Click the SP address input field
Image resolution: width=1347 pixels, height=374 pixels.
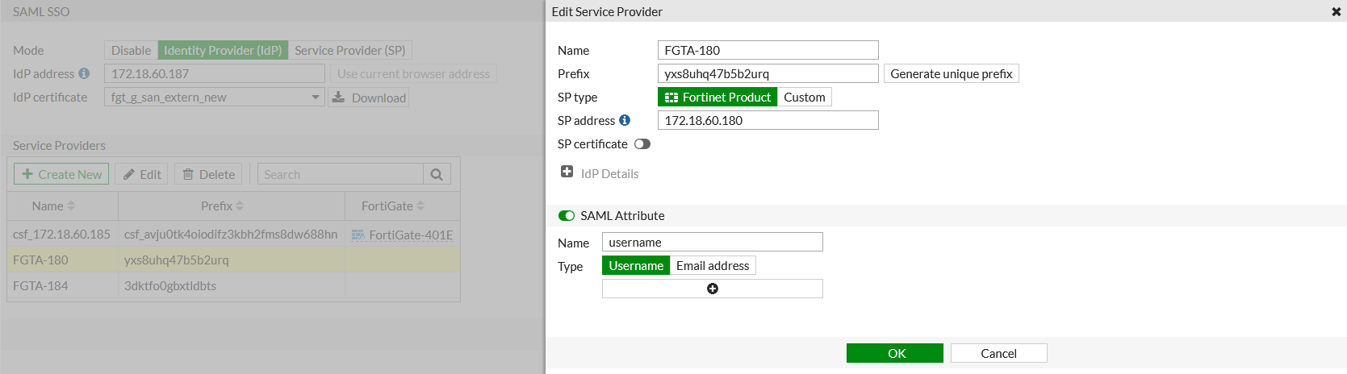(x=768, y=121)
